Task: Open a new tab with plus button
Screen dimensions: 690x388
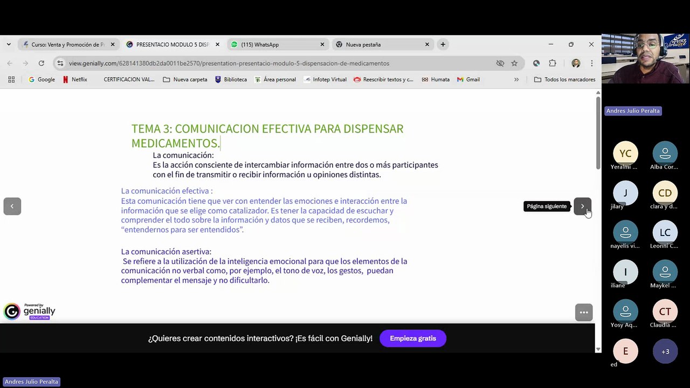Action: pyautogui.click(x=443, y=44)
